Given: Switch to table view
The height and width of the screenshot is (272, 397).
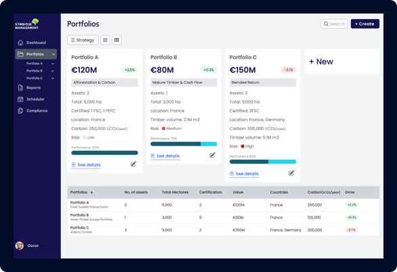Looking at the screenshot, I should point(117,40).
